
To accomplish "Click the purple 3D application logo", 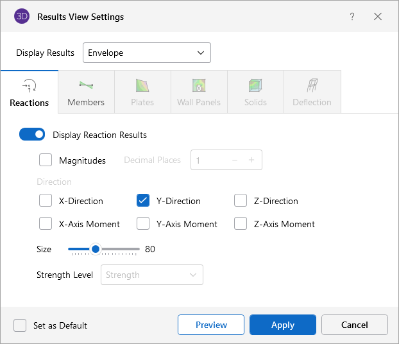I will pyautogui.click(x=21, y=17).
